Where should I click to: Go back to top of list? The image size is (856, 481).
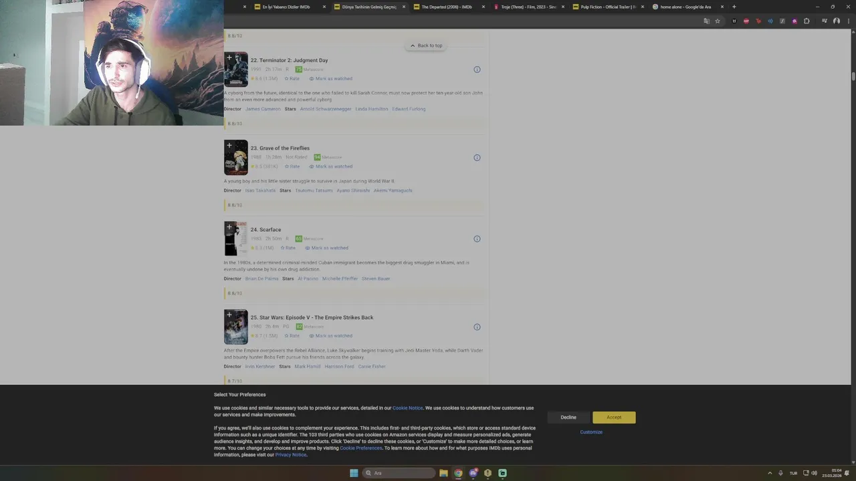tap(426, 45)
